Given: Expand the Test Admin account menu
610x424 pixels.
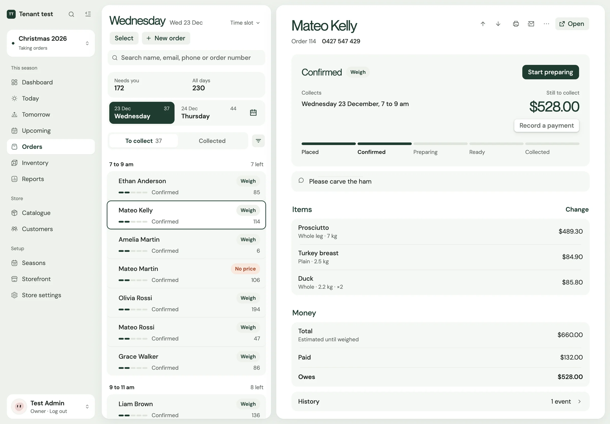Looking at the screenshot, I should click(x=51, y=406).
